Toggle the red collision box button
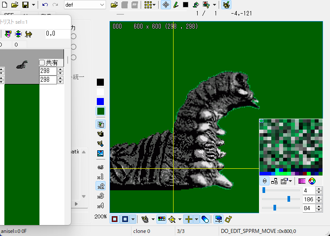This screenshot has width=330, height=236. pos(115,219)
